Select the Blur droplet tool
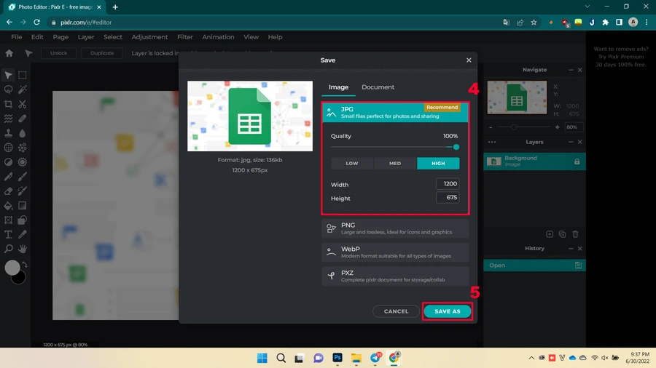 (x=22, y=133)
